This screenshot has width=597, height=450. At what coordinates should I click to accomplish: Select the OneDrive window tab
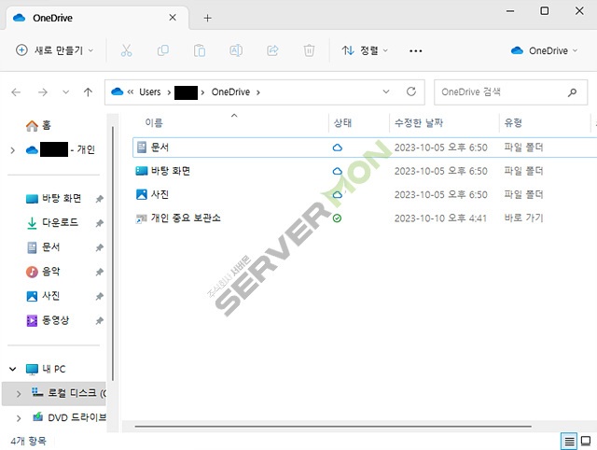(95, 18)
